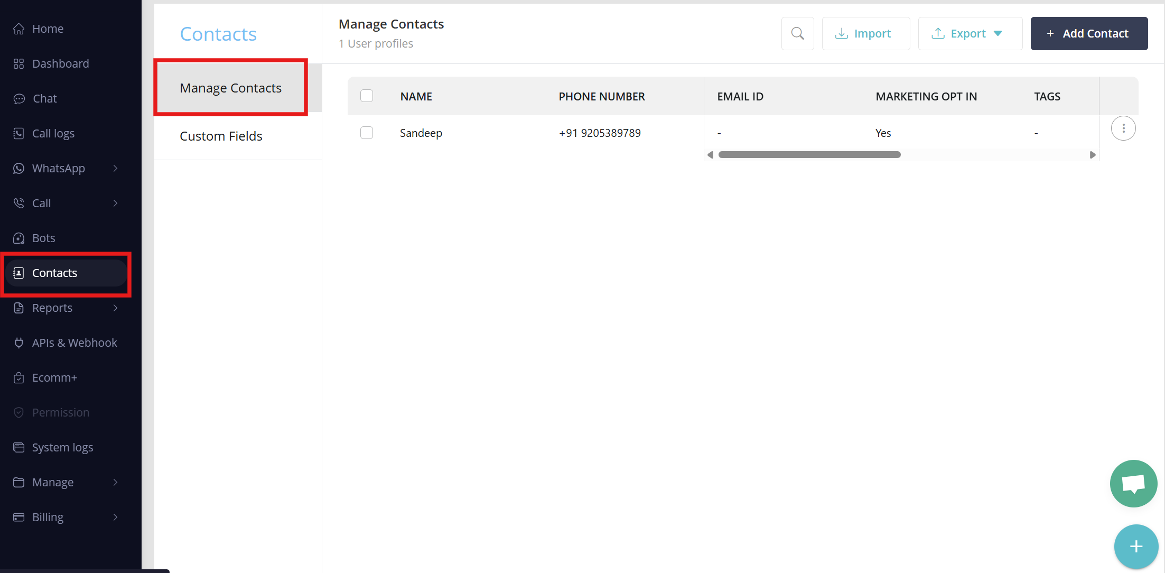The height and width of the screenshot is (573, 1165).
Task: Go to Call logs in sidebar
Action: pos(53,133)
